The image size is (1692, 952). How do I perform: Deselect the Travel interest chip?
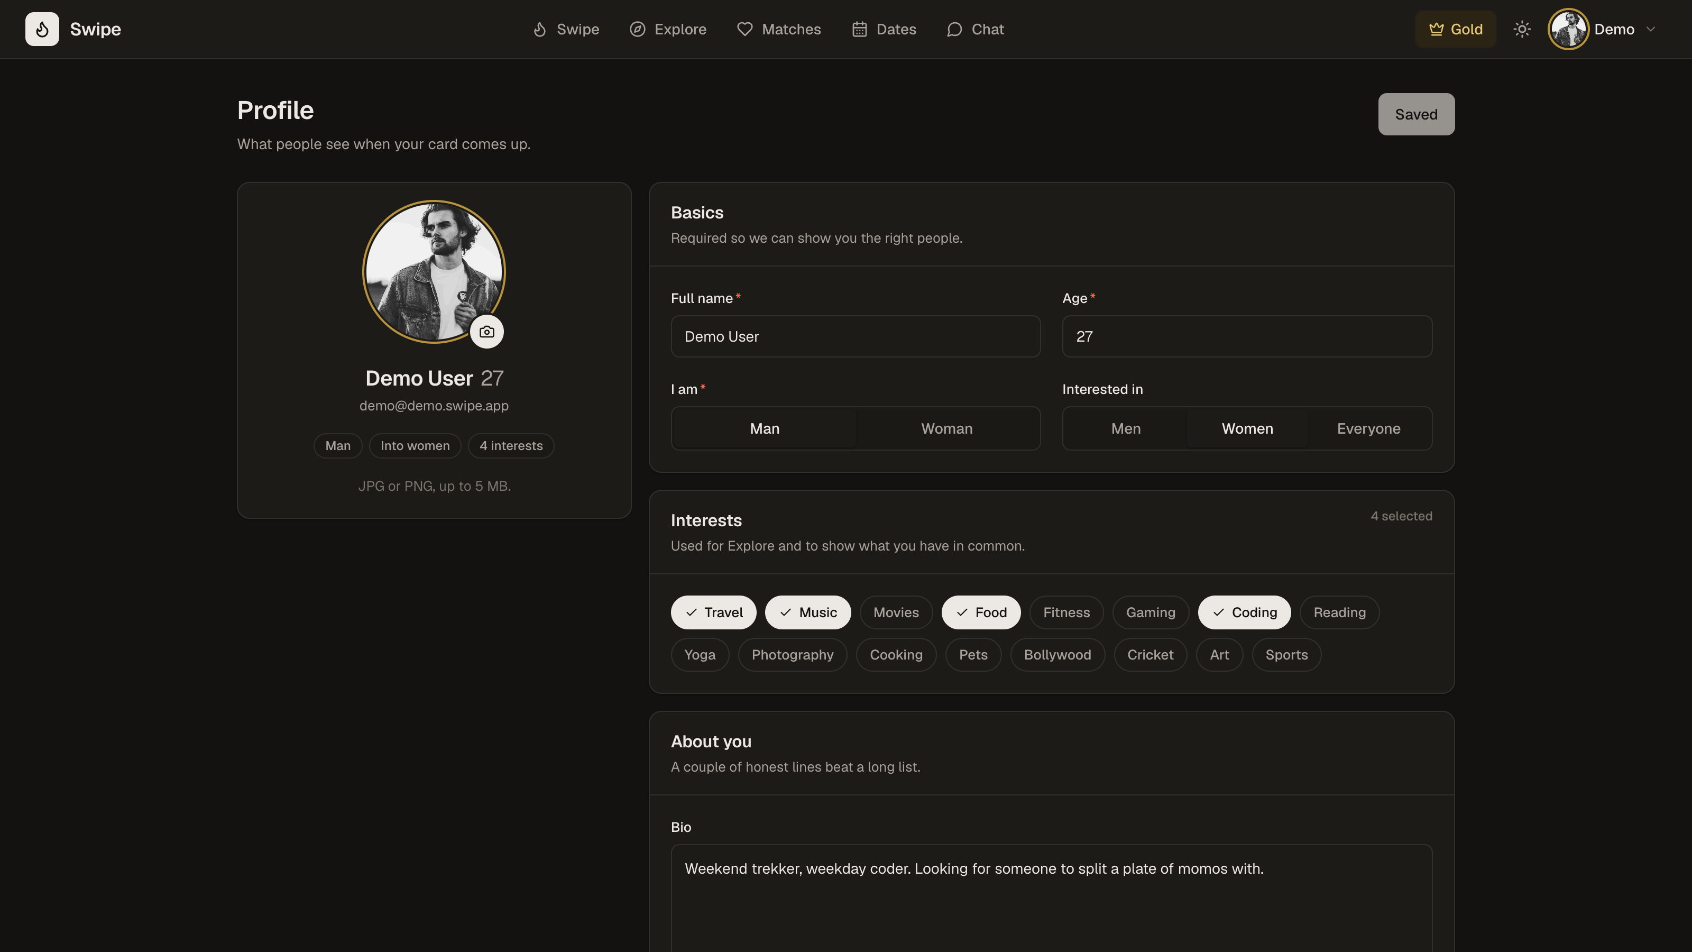(713, 612)
